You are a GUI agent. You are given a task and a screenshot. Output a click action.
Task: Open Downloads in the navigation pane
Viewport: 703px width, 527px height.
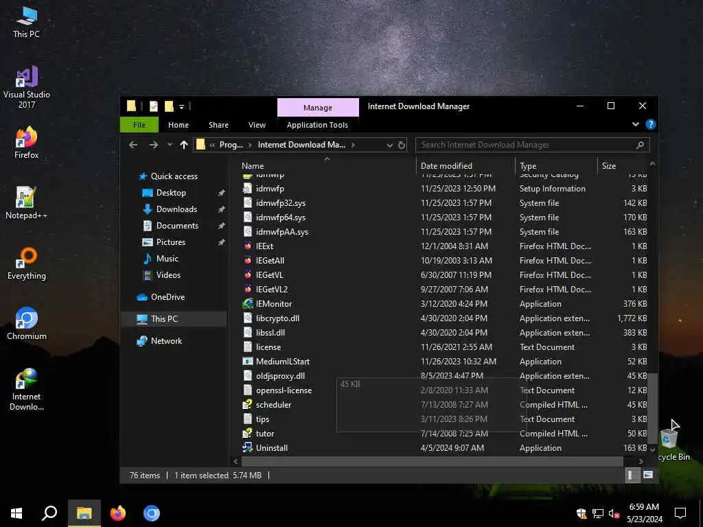click(176, 209)
